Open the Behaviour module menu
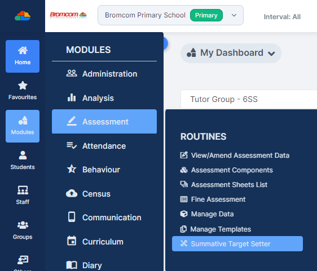 pyautogui.click(x=104, y=170)
